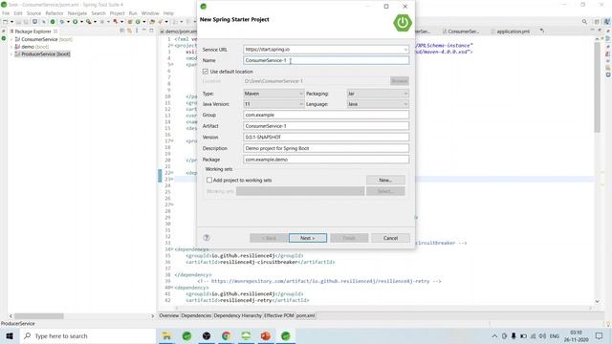Click the New... working set button
The image size is (612, 344).
point(385,181)
